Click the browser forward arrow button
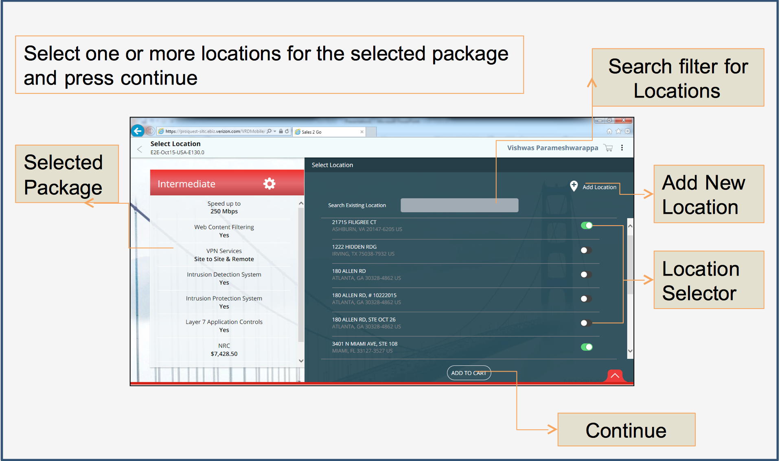The image size is (780, 461). 150,131
